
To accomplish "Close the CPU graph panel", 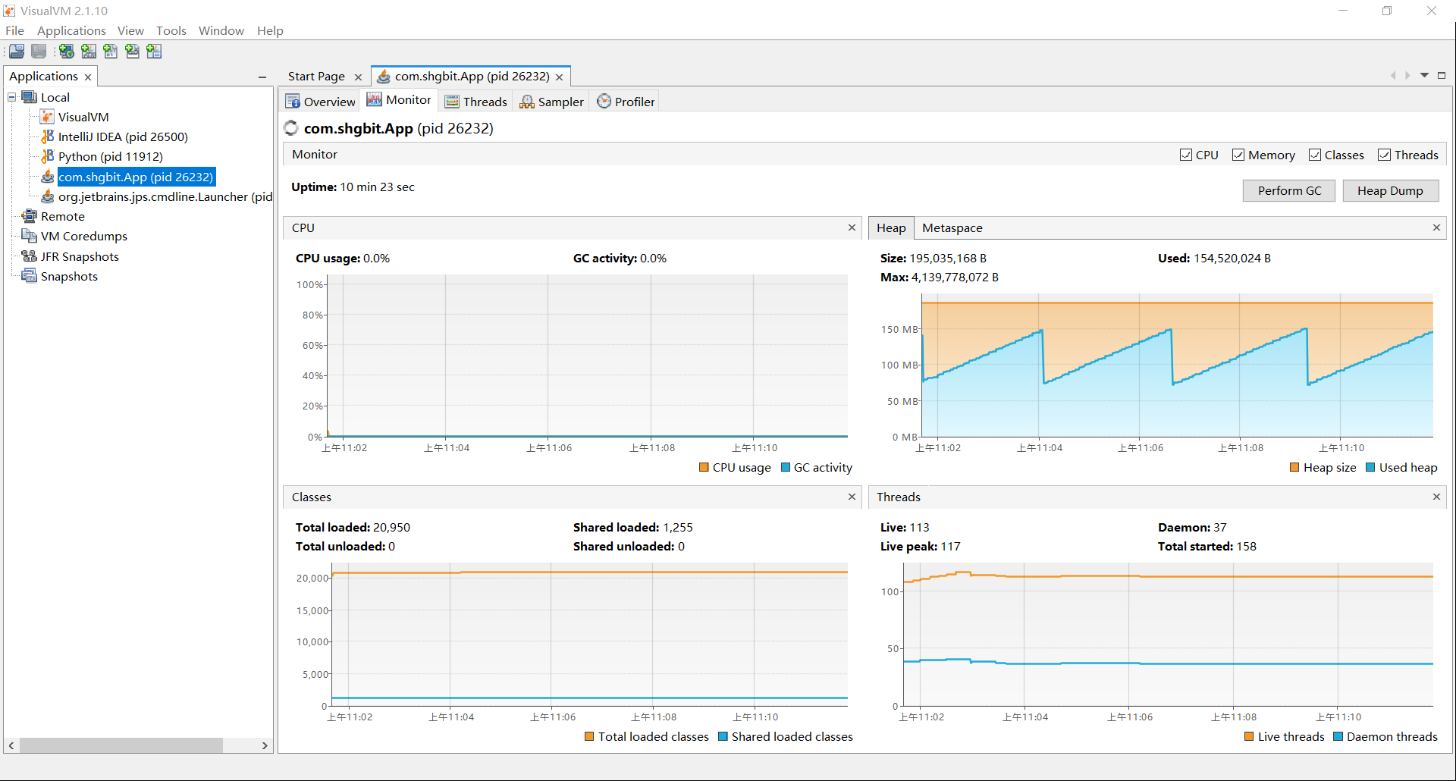I will coord(852,227).
